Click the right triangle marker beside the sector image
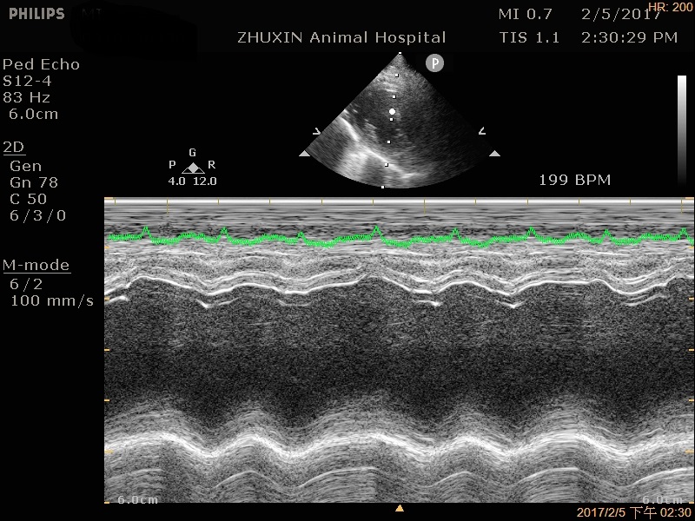The image size is (695, 521). coord(494,154)
